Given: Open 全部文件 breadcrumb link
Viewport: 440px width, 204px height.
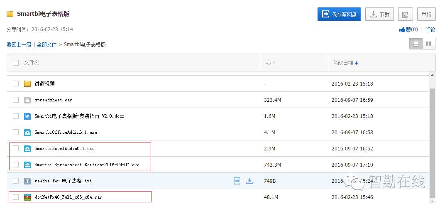Looking at the screenshot, I should [x=46, y=44].
